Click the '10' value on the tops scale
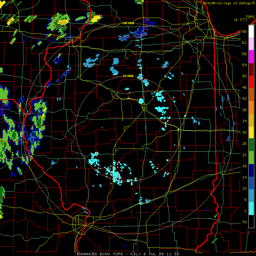256x256 pixels. [x=244, y=189]
